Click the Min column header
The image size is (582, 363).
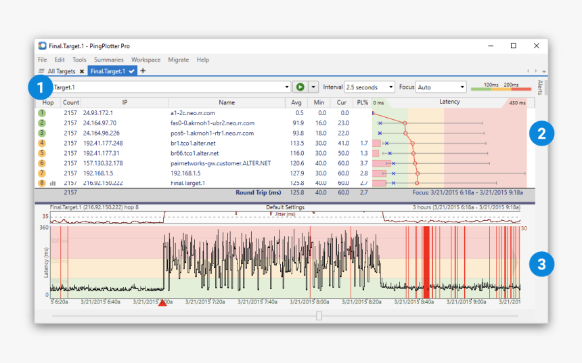(x=319, y=102)
